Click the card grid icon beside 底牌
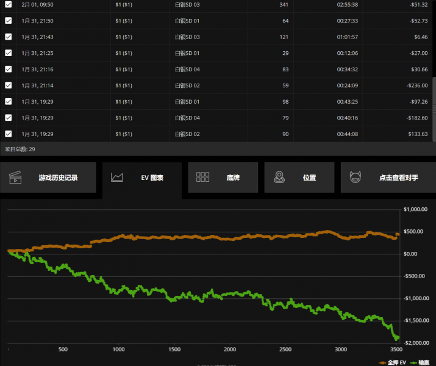 pyautogui.click(x=203, y=178)
